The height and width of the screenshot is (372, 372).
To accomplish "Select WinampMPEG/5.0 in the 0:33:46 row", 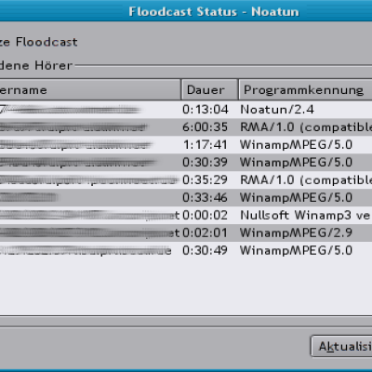I will coord(296,197).
